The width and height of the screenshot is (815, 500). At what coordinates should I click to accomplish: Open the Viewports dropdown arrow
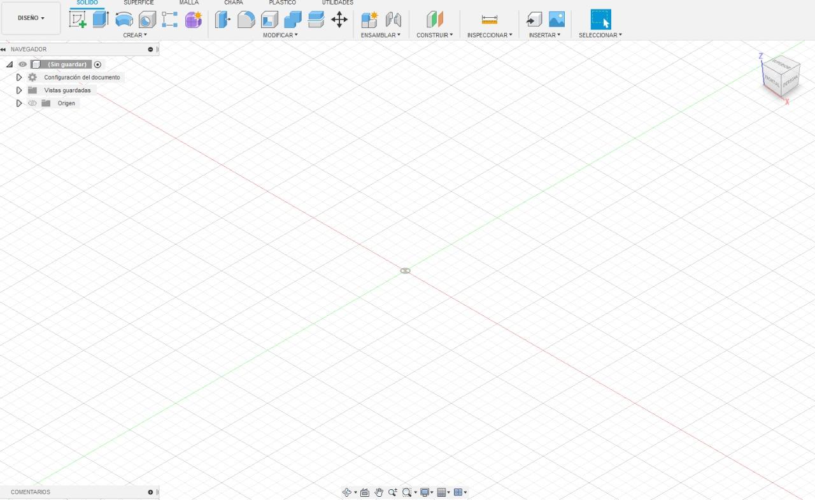(x=465, y=493)
